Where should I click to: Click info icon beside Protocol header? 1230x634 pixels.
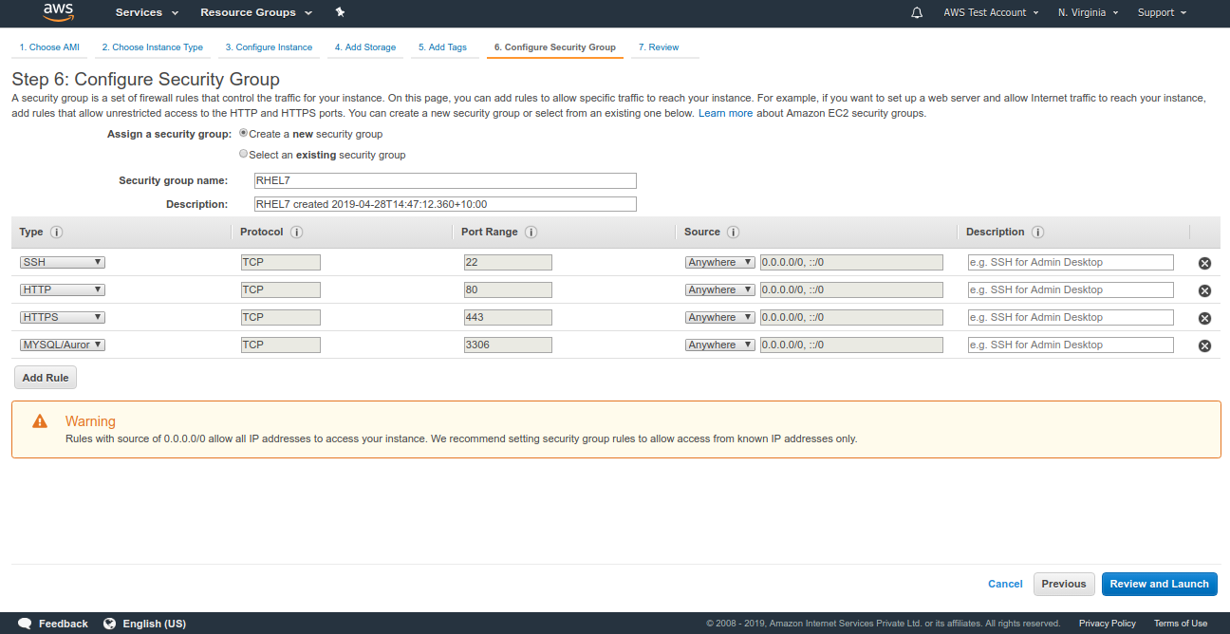[296, 233]
